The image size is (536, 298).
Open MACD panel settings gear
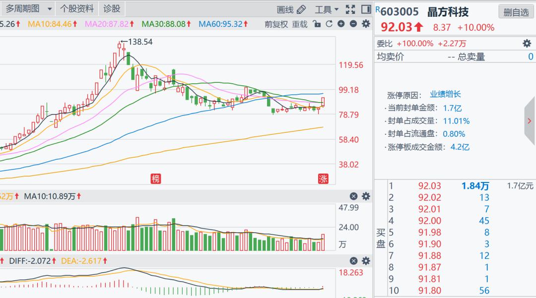click(366, 261)
